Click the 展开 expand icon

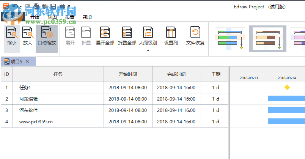tap(70, 32)
